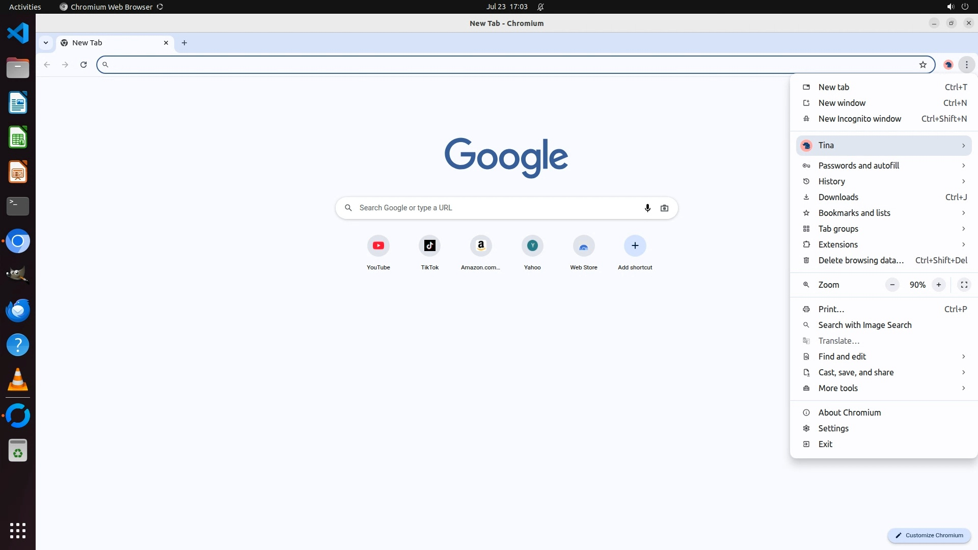Click the voice search microphone icon
This screenshot has height=550, width=978.
pos(647,208)
